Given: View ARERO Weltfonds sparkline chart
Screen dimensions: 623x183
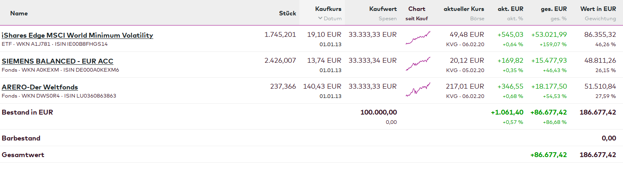Looking at the screenshot, I should (418, 90).
